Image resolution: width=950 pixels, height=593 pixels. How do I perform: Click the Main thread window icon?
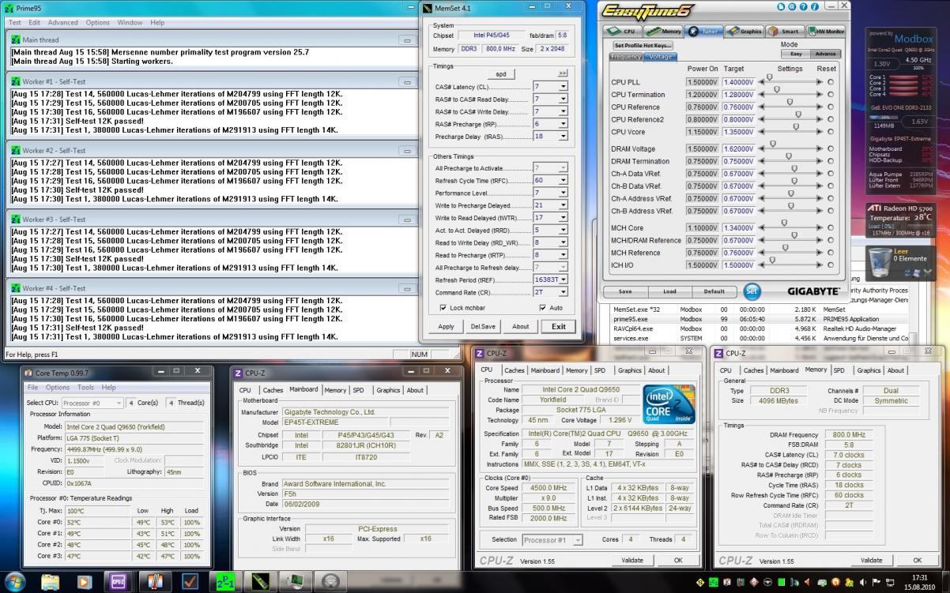click(16, 39)
